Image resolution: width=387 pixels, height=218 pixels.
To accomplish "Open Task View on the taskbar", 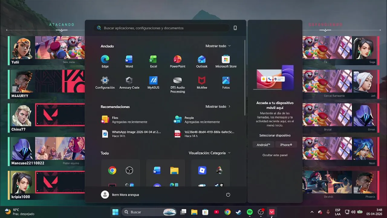I will tap(183, 212).
